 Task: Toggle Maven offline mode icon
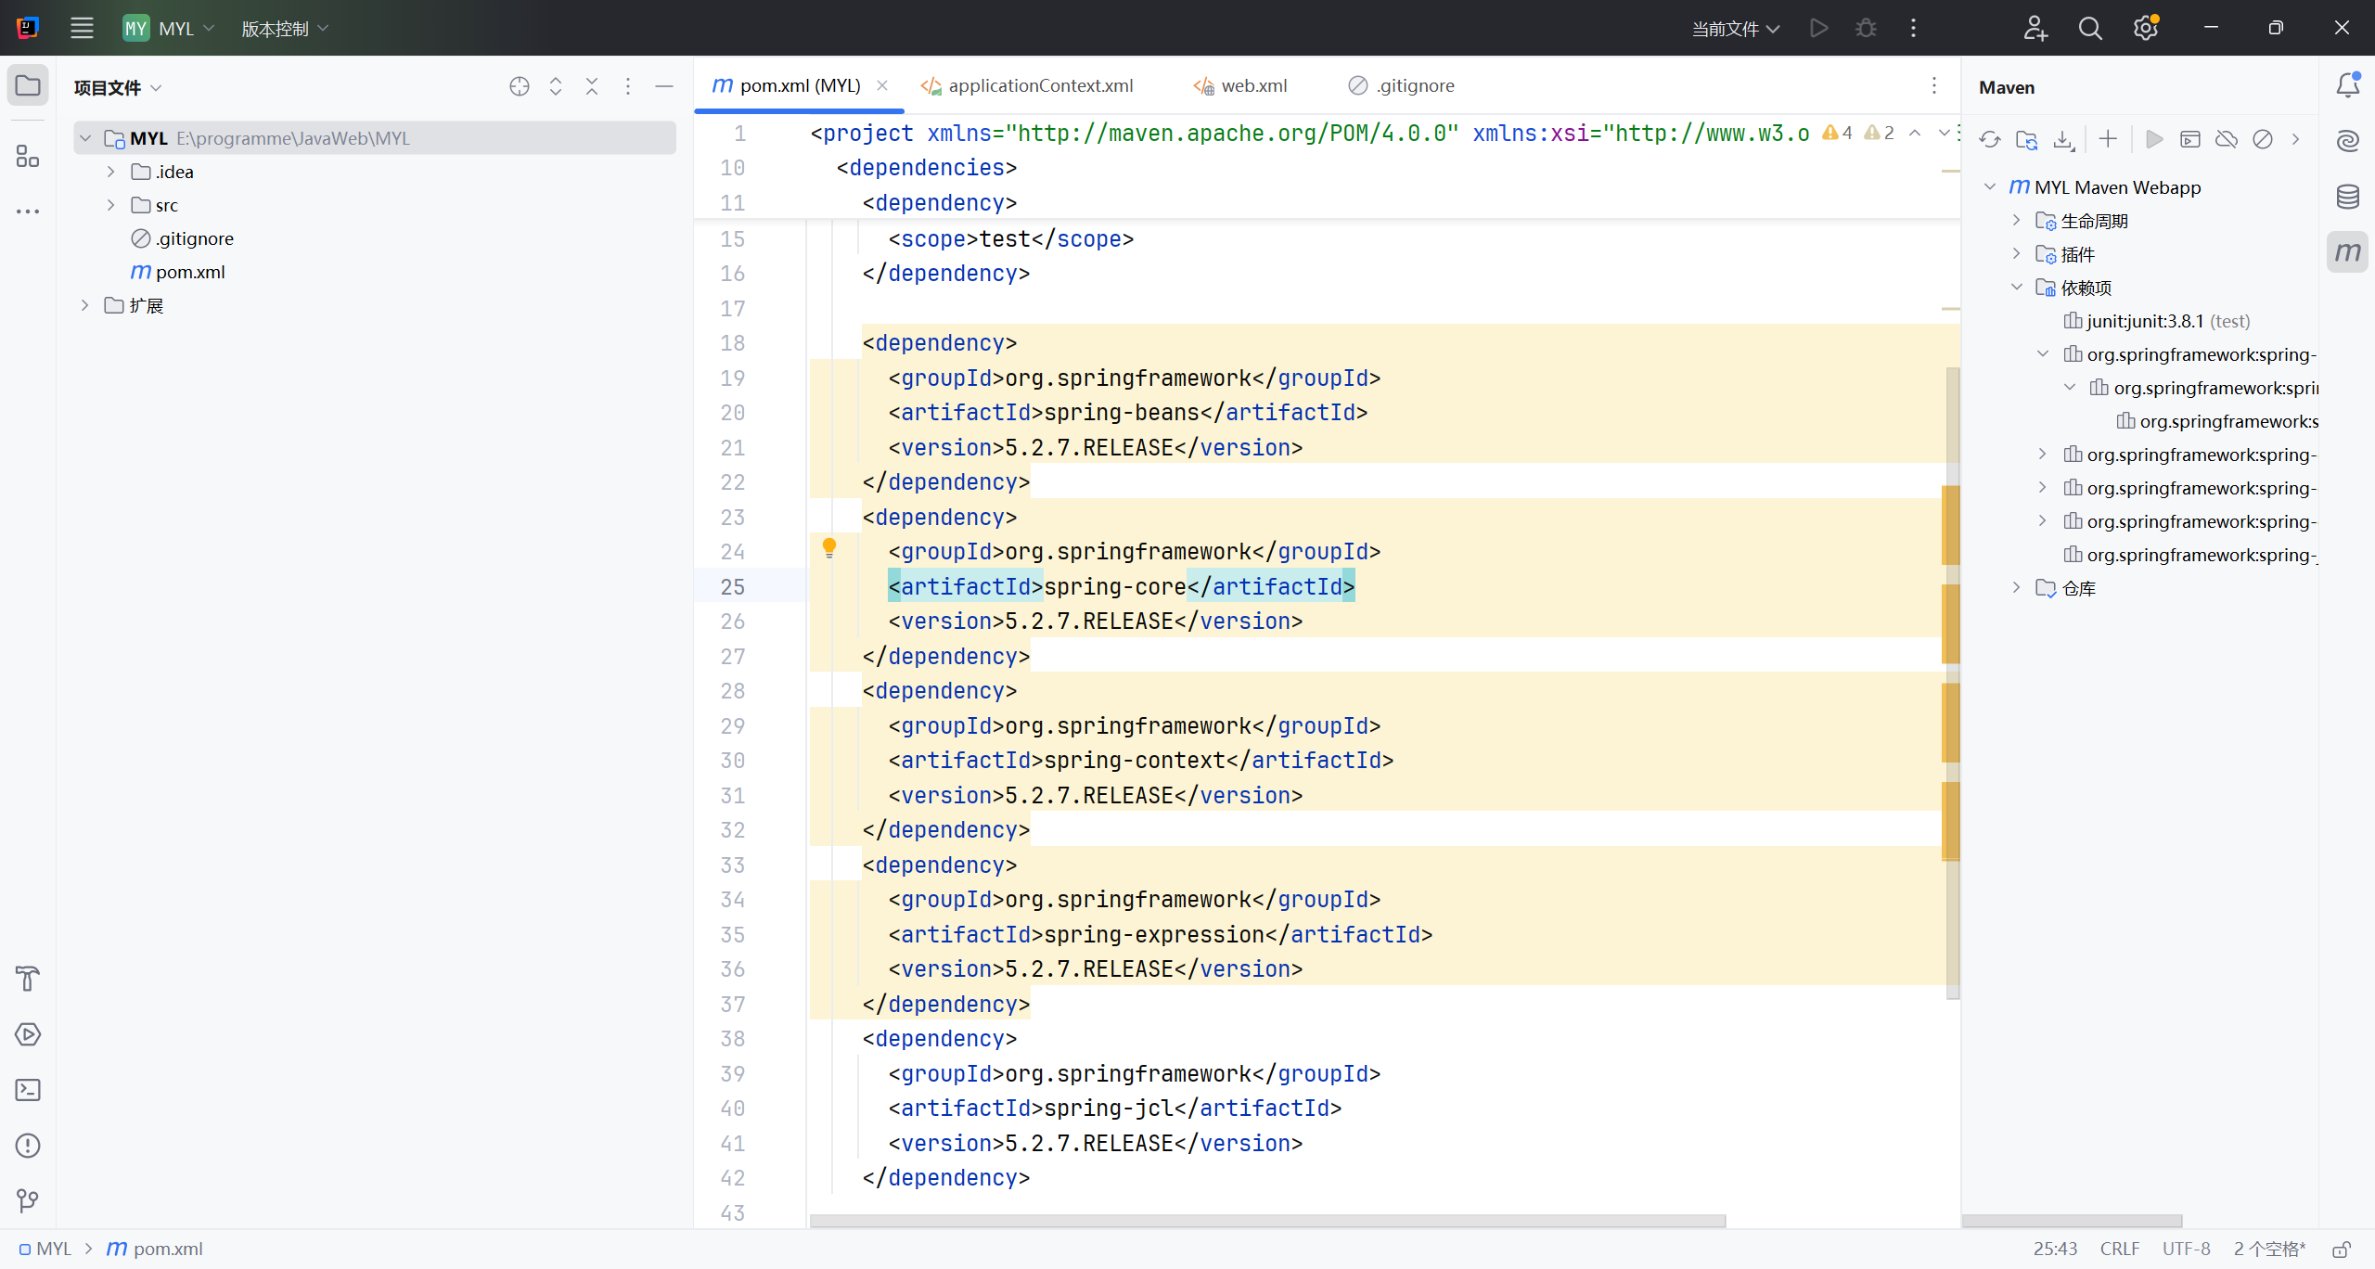click(2226, 139)
